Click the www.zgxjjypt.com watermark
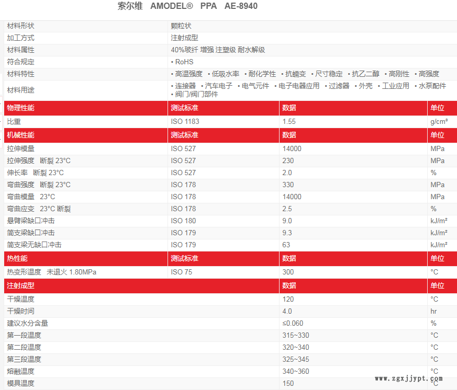457x390 pixels. 410,379
